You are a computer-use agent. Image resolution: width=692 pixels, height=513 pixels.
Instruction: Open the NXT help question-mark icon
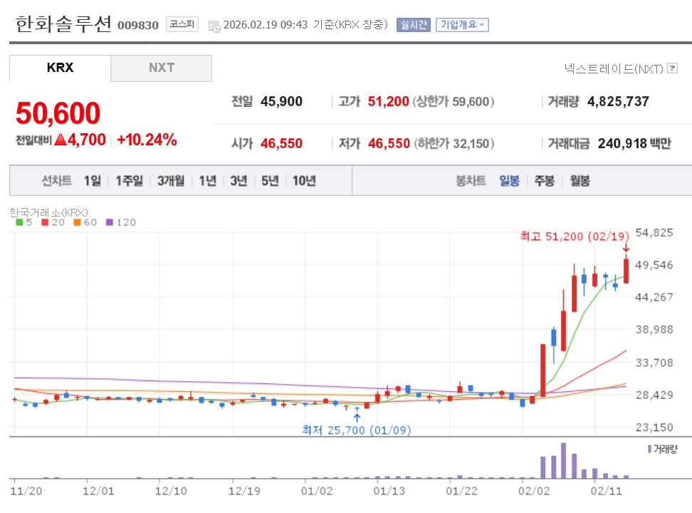[672, 68]
